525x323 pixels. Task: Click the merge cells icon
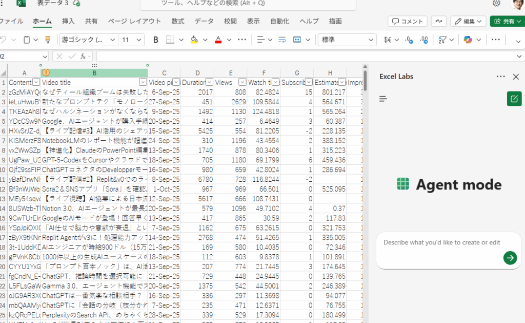(297, 40)
